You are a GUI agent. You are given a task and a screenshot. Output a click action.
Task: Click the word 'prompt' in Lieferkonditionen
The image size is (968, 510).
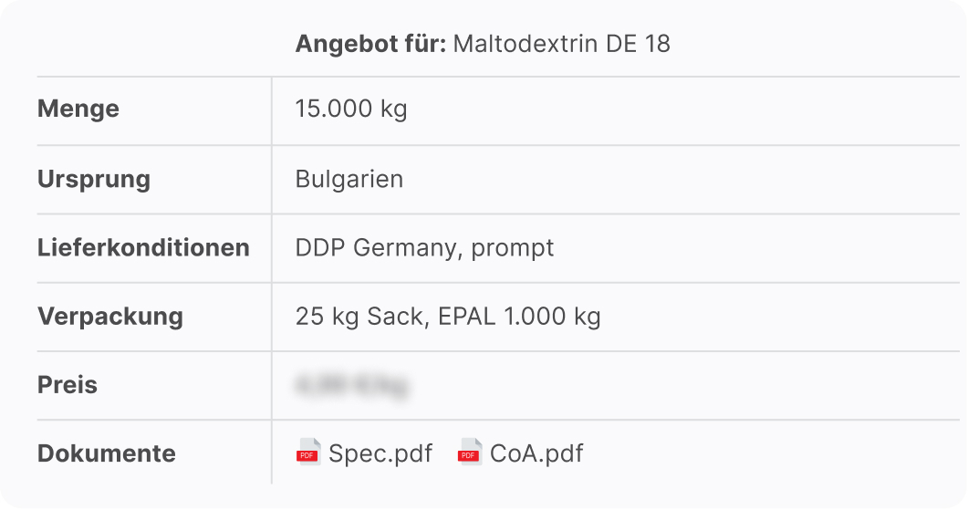[513, 248]
